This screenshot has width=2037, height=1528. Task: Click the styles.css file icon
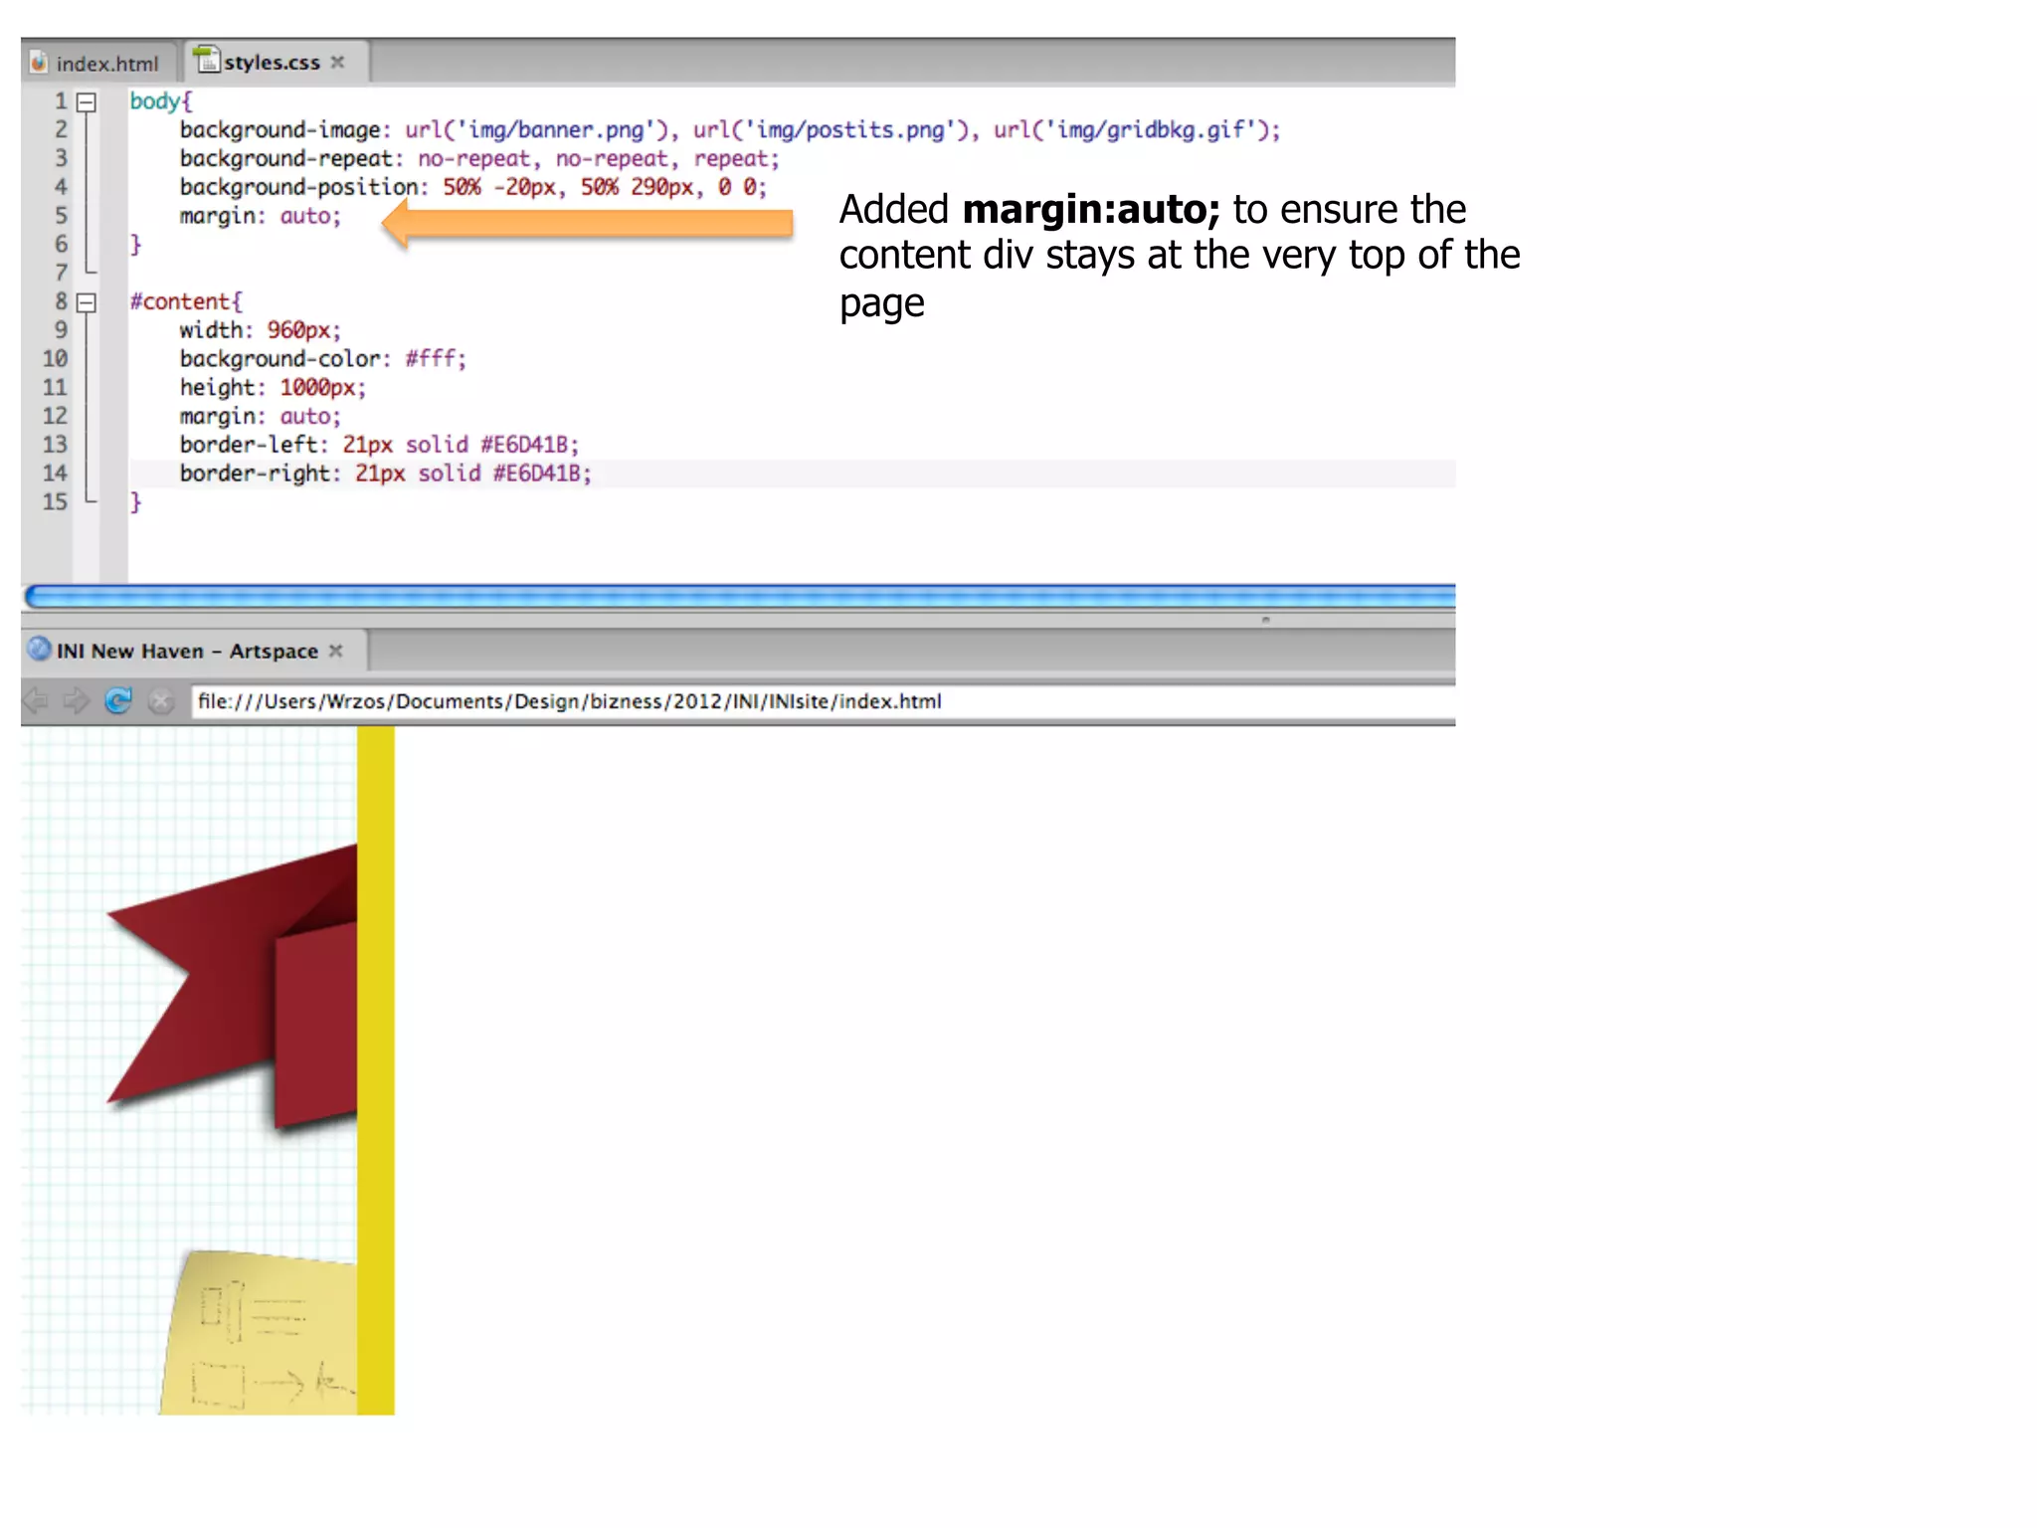point(206,60)
